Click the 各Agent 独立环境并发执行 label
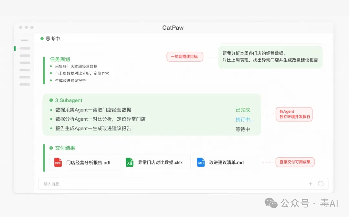Screen dimensions: 349x217 294,114
